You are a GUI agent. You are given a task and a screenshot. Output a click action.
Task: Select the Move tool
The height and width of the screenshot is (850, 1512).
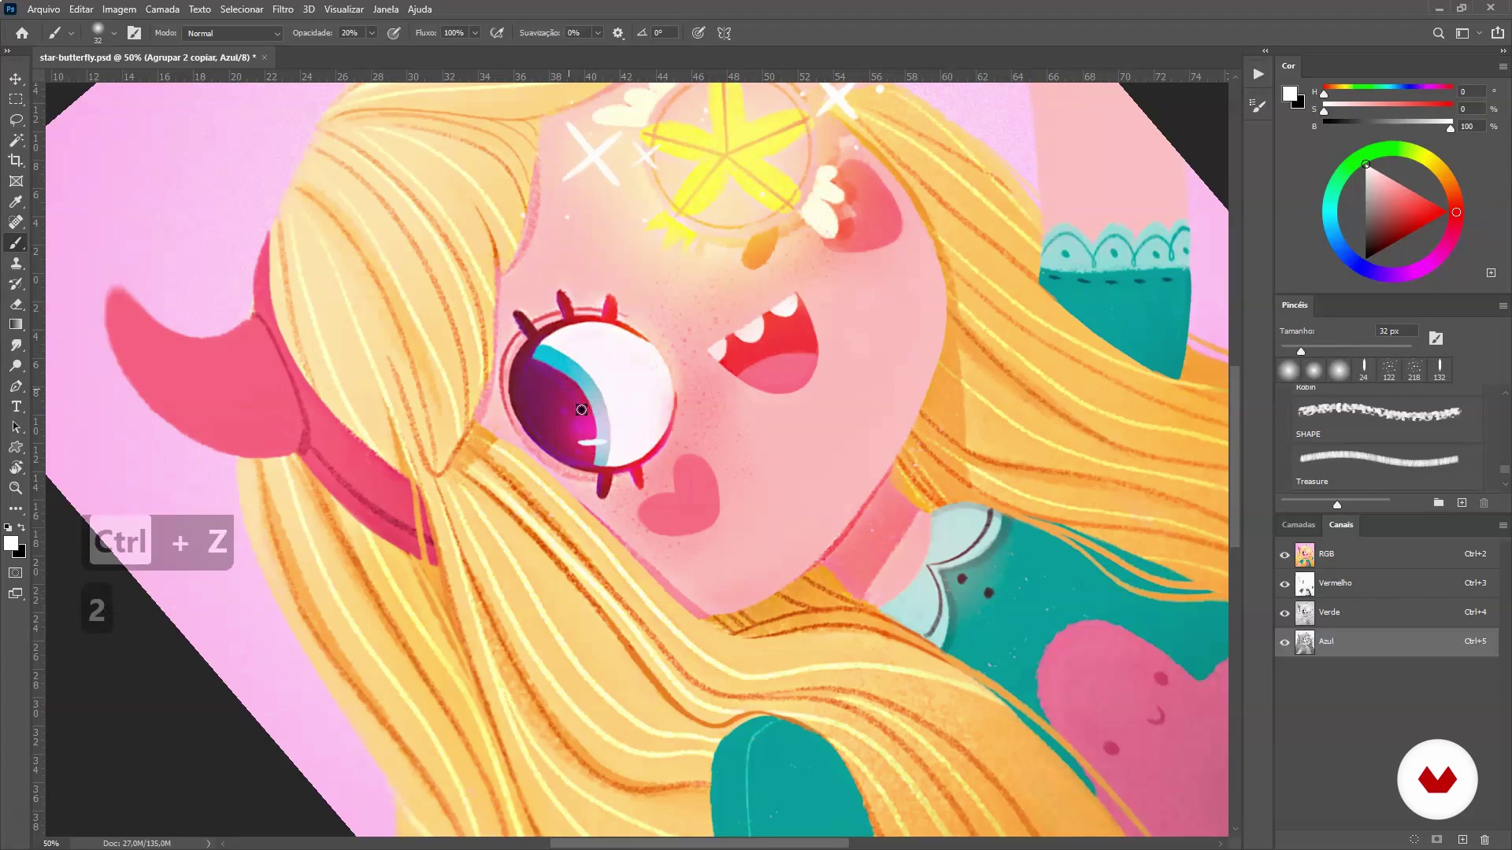click(x=16, y=79)
